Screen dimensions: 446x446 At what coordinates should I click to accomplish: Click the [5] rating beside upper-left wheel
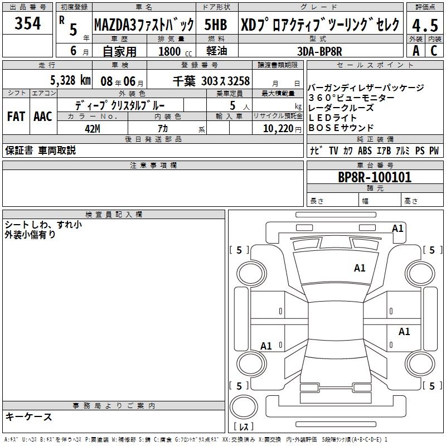click(239, 250)
